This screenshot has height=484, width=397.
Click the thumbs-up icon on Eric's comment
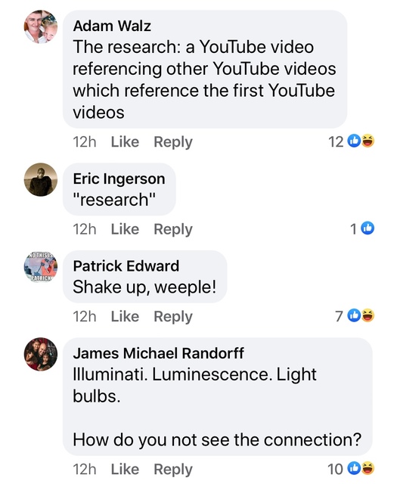pos(368,228)
